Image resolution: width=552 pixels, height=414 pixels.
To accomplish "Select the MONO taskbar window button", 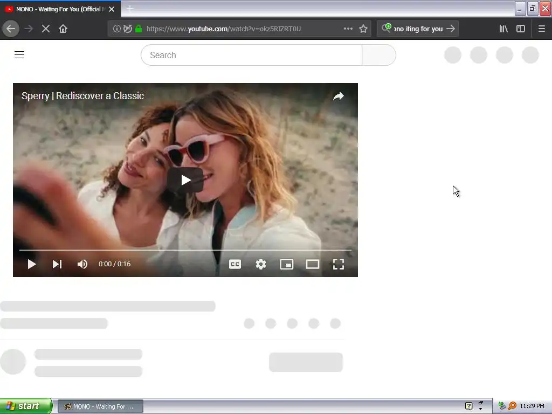I will coord(100,406).
